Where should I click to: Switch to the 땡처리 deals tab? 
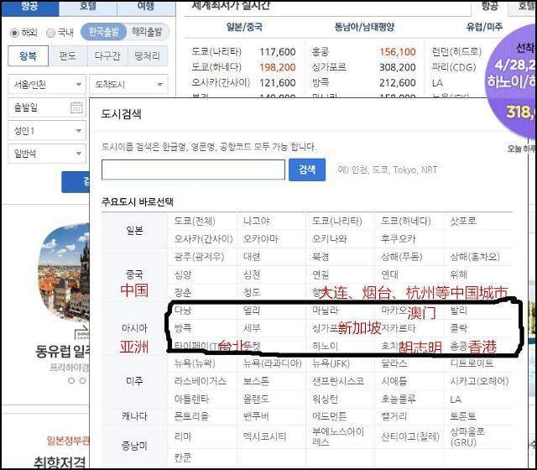point(148,56)
